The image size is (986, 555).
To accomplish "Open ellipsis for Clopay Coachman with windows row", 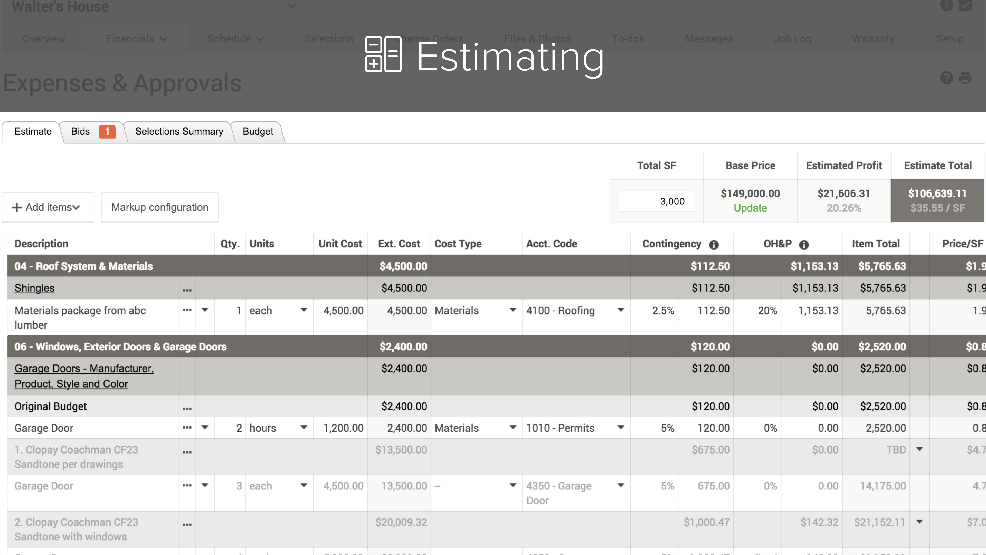I will (187, 524).
